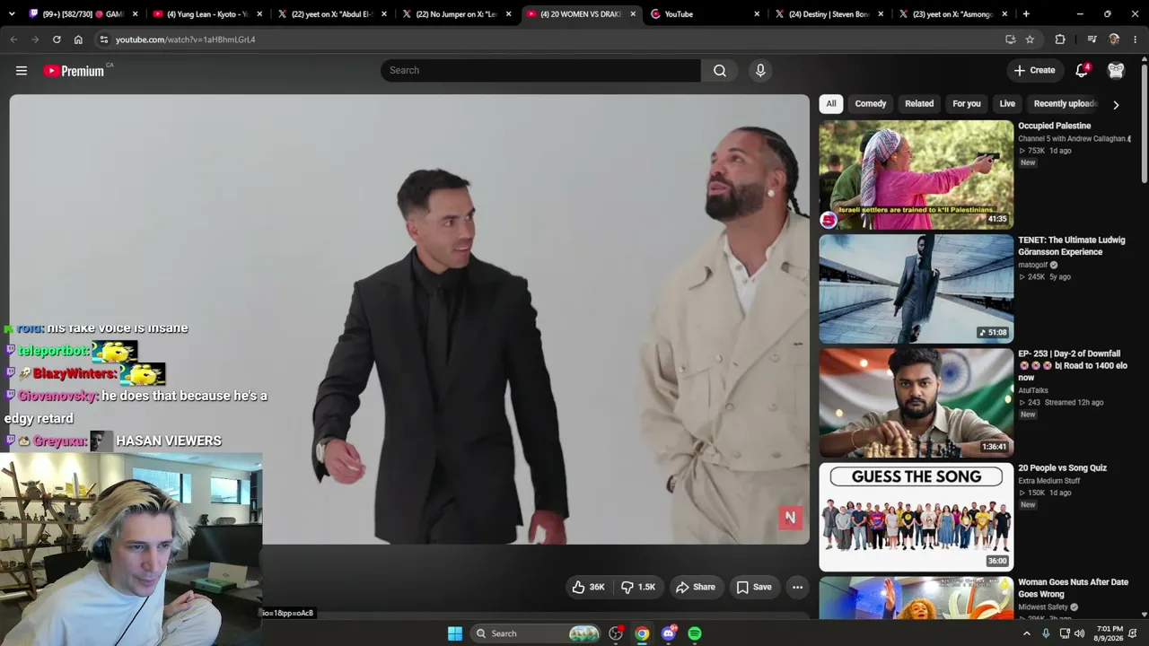
Task: Click the taskbar microphone indicator
Action: pyautogui.click(x=1046, y=633)
